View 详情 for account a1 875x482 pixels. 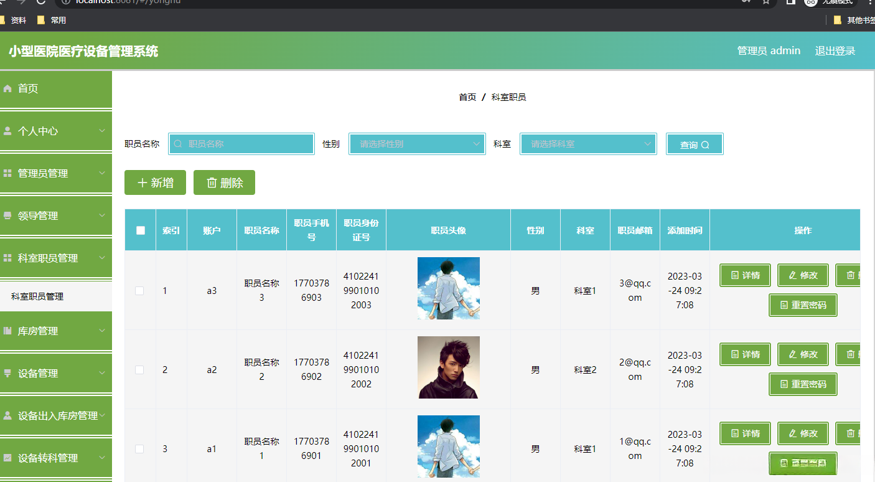pos(745,433)
